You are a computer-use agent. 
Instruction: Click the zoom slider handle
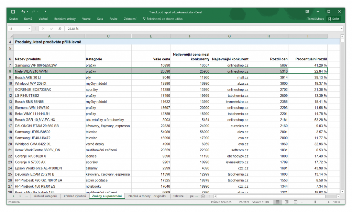click(315, 202)
